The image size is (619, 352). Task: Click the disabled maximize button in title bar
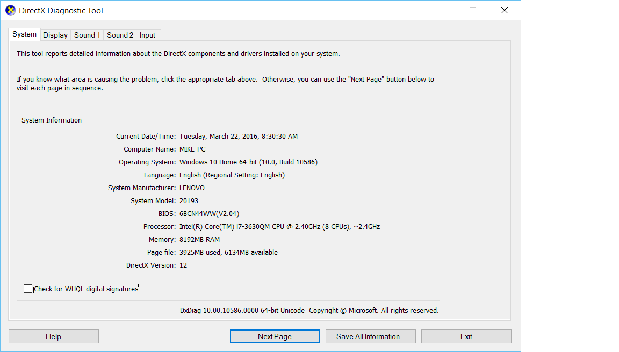[473, 10]
